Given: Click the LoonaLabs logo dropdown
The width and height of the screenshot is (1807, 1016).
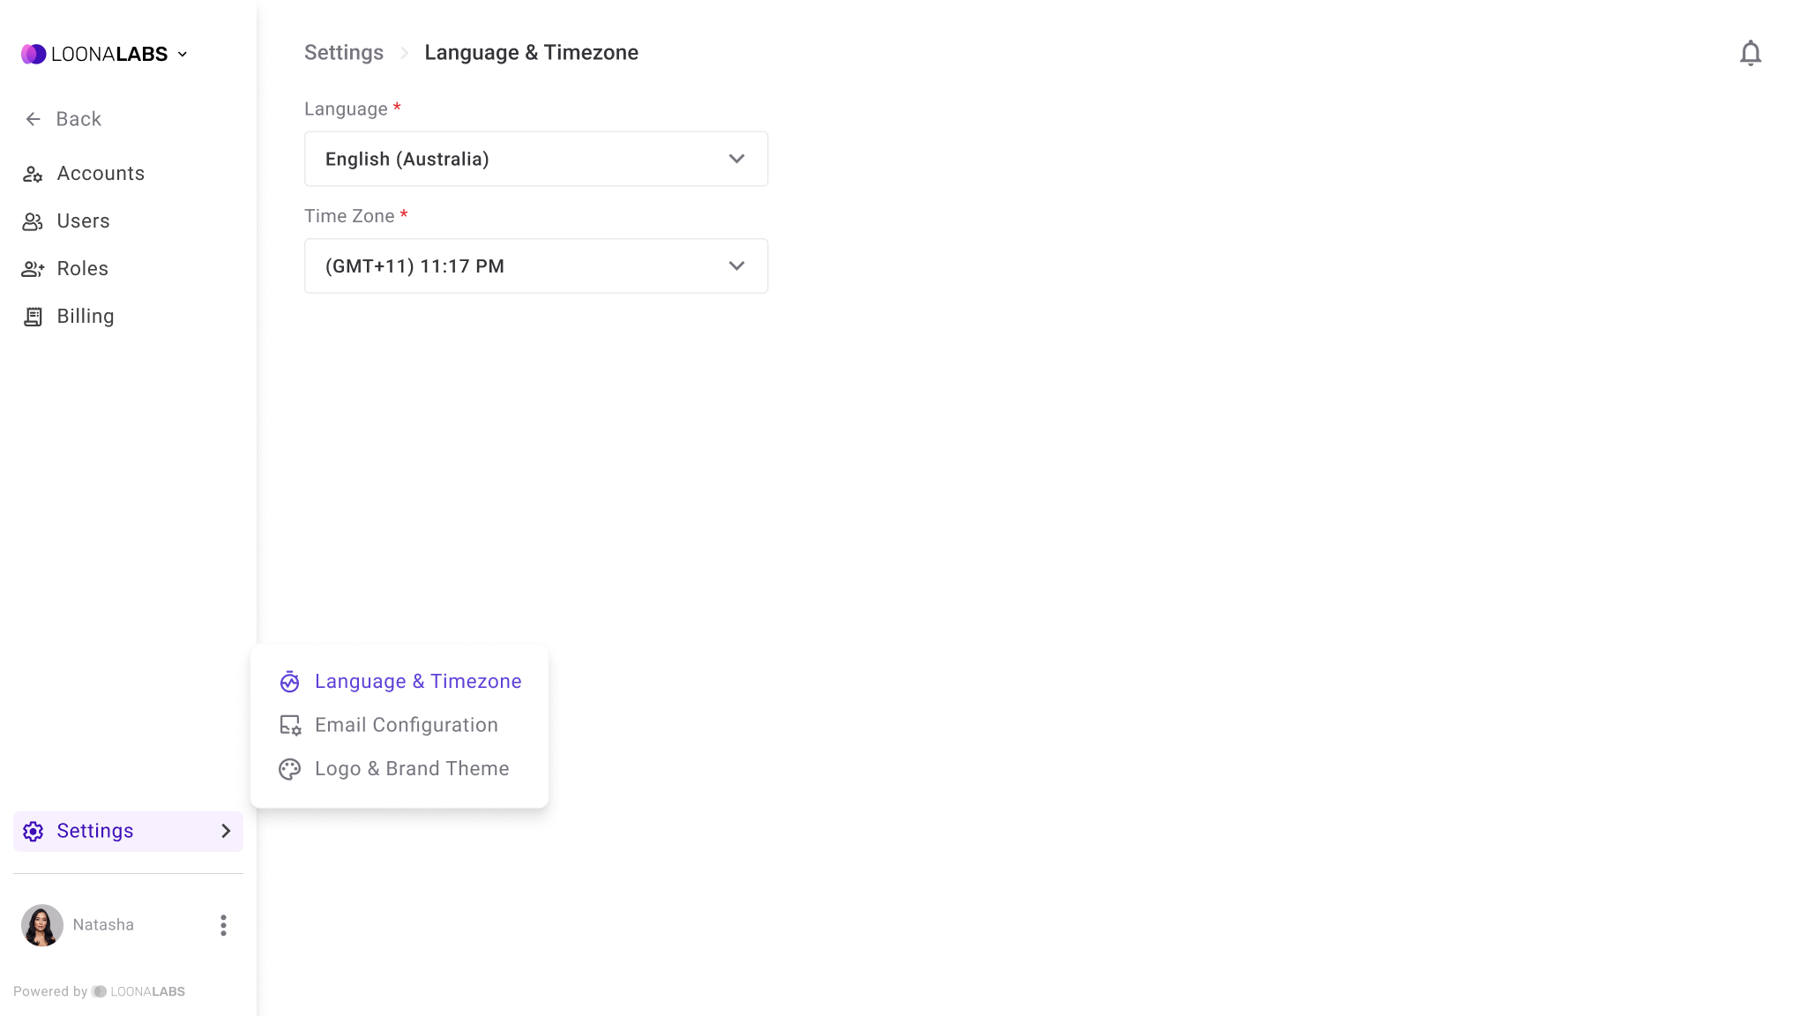Looking at the screenshot, I should point(104,53).
